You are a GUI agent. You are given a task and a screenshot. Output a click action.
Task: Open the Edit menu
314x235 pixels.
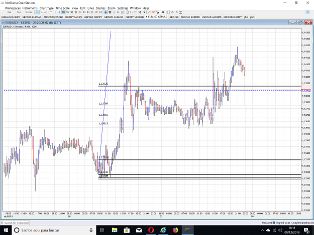83,8
